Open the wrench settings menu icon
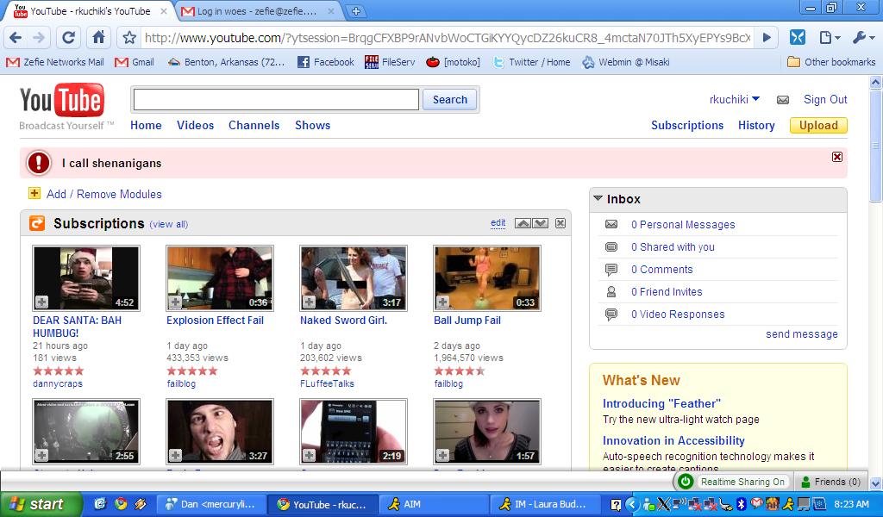This screenshot has height=517, width=883. coord(862,38)
